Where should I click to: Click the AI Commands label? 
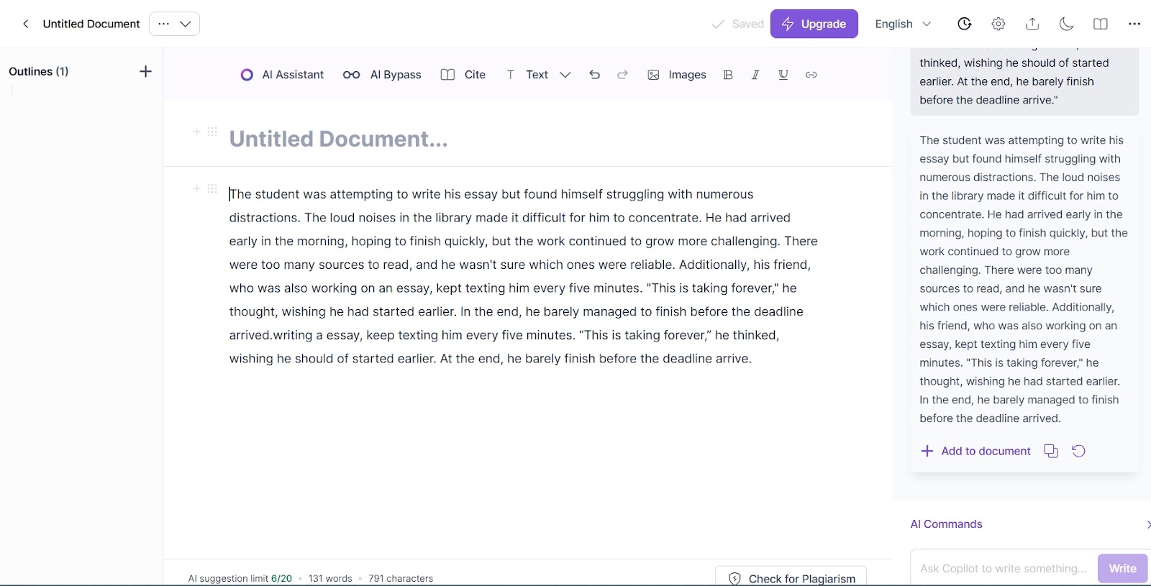[x=946, y=524]
